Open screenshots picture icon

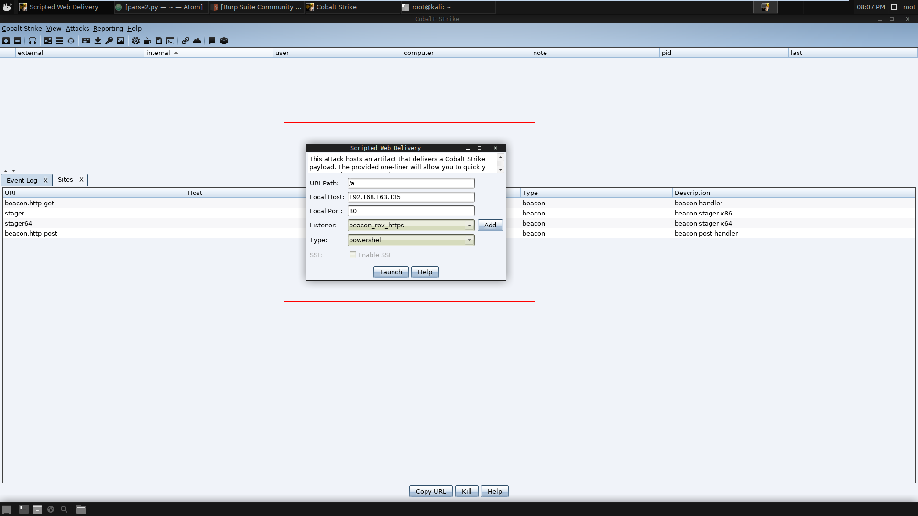120,41
